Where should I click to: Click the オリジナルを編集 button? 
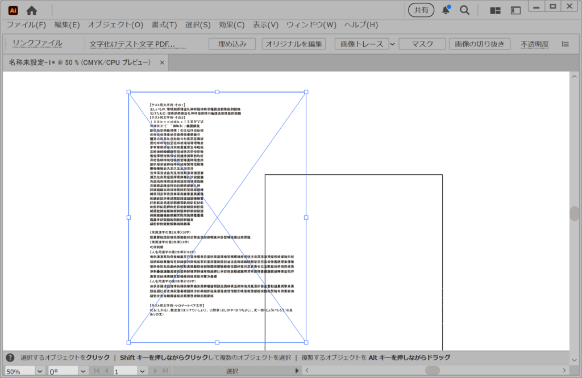pos(294,44)
